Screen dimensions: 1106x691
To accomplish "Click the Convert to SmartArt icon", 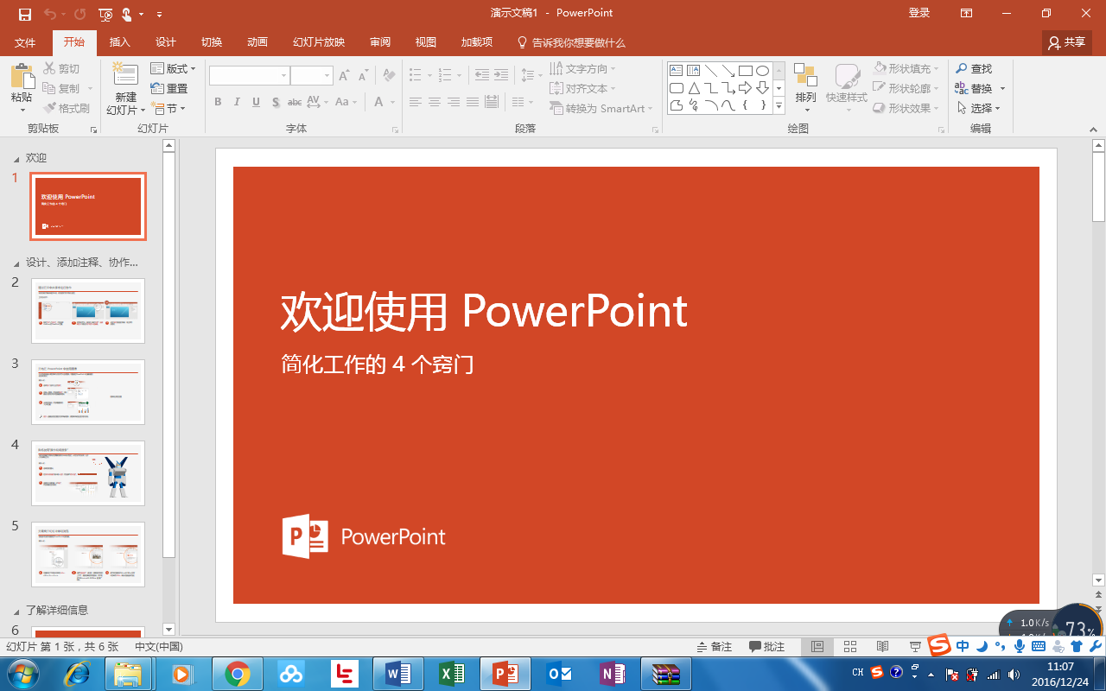I will 556,108.
